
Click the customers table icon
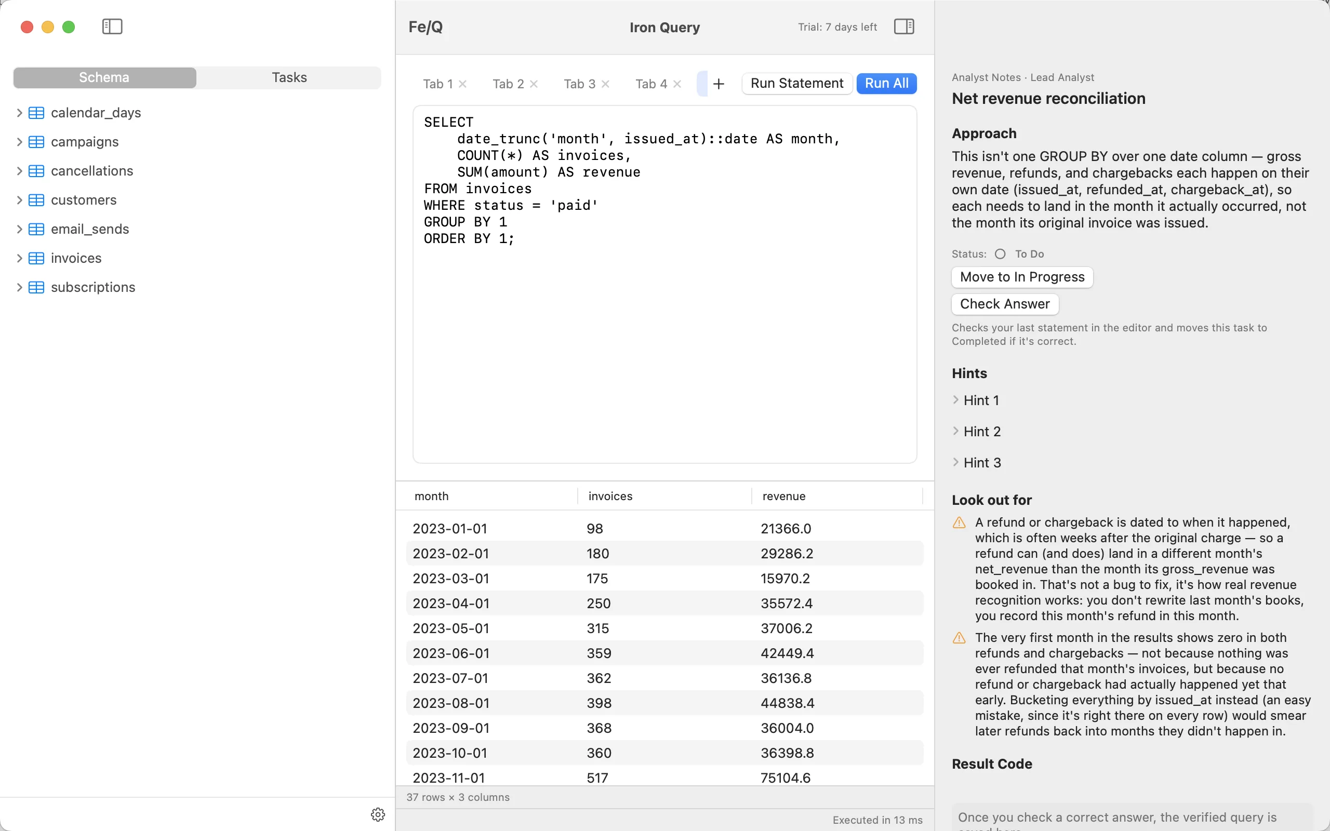point(36,200)
